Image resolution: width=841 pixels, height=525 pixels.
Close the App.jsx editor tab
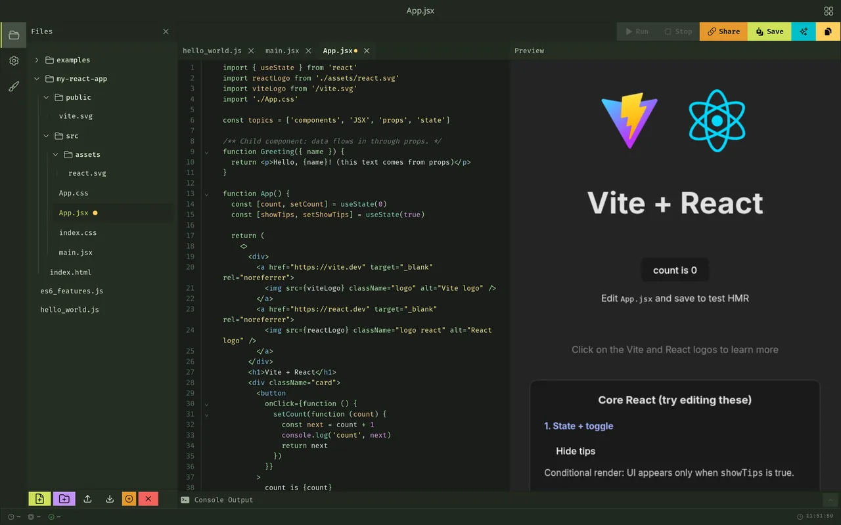(x=367, y=51)
